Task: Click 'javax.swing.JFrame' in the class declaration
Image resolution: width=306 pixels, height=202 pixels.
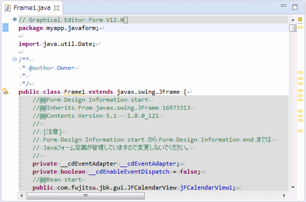Action: pos(148,92)
